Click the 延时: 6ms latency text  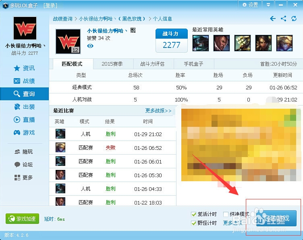(x=54, y=219)
